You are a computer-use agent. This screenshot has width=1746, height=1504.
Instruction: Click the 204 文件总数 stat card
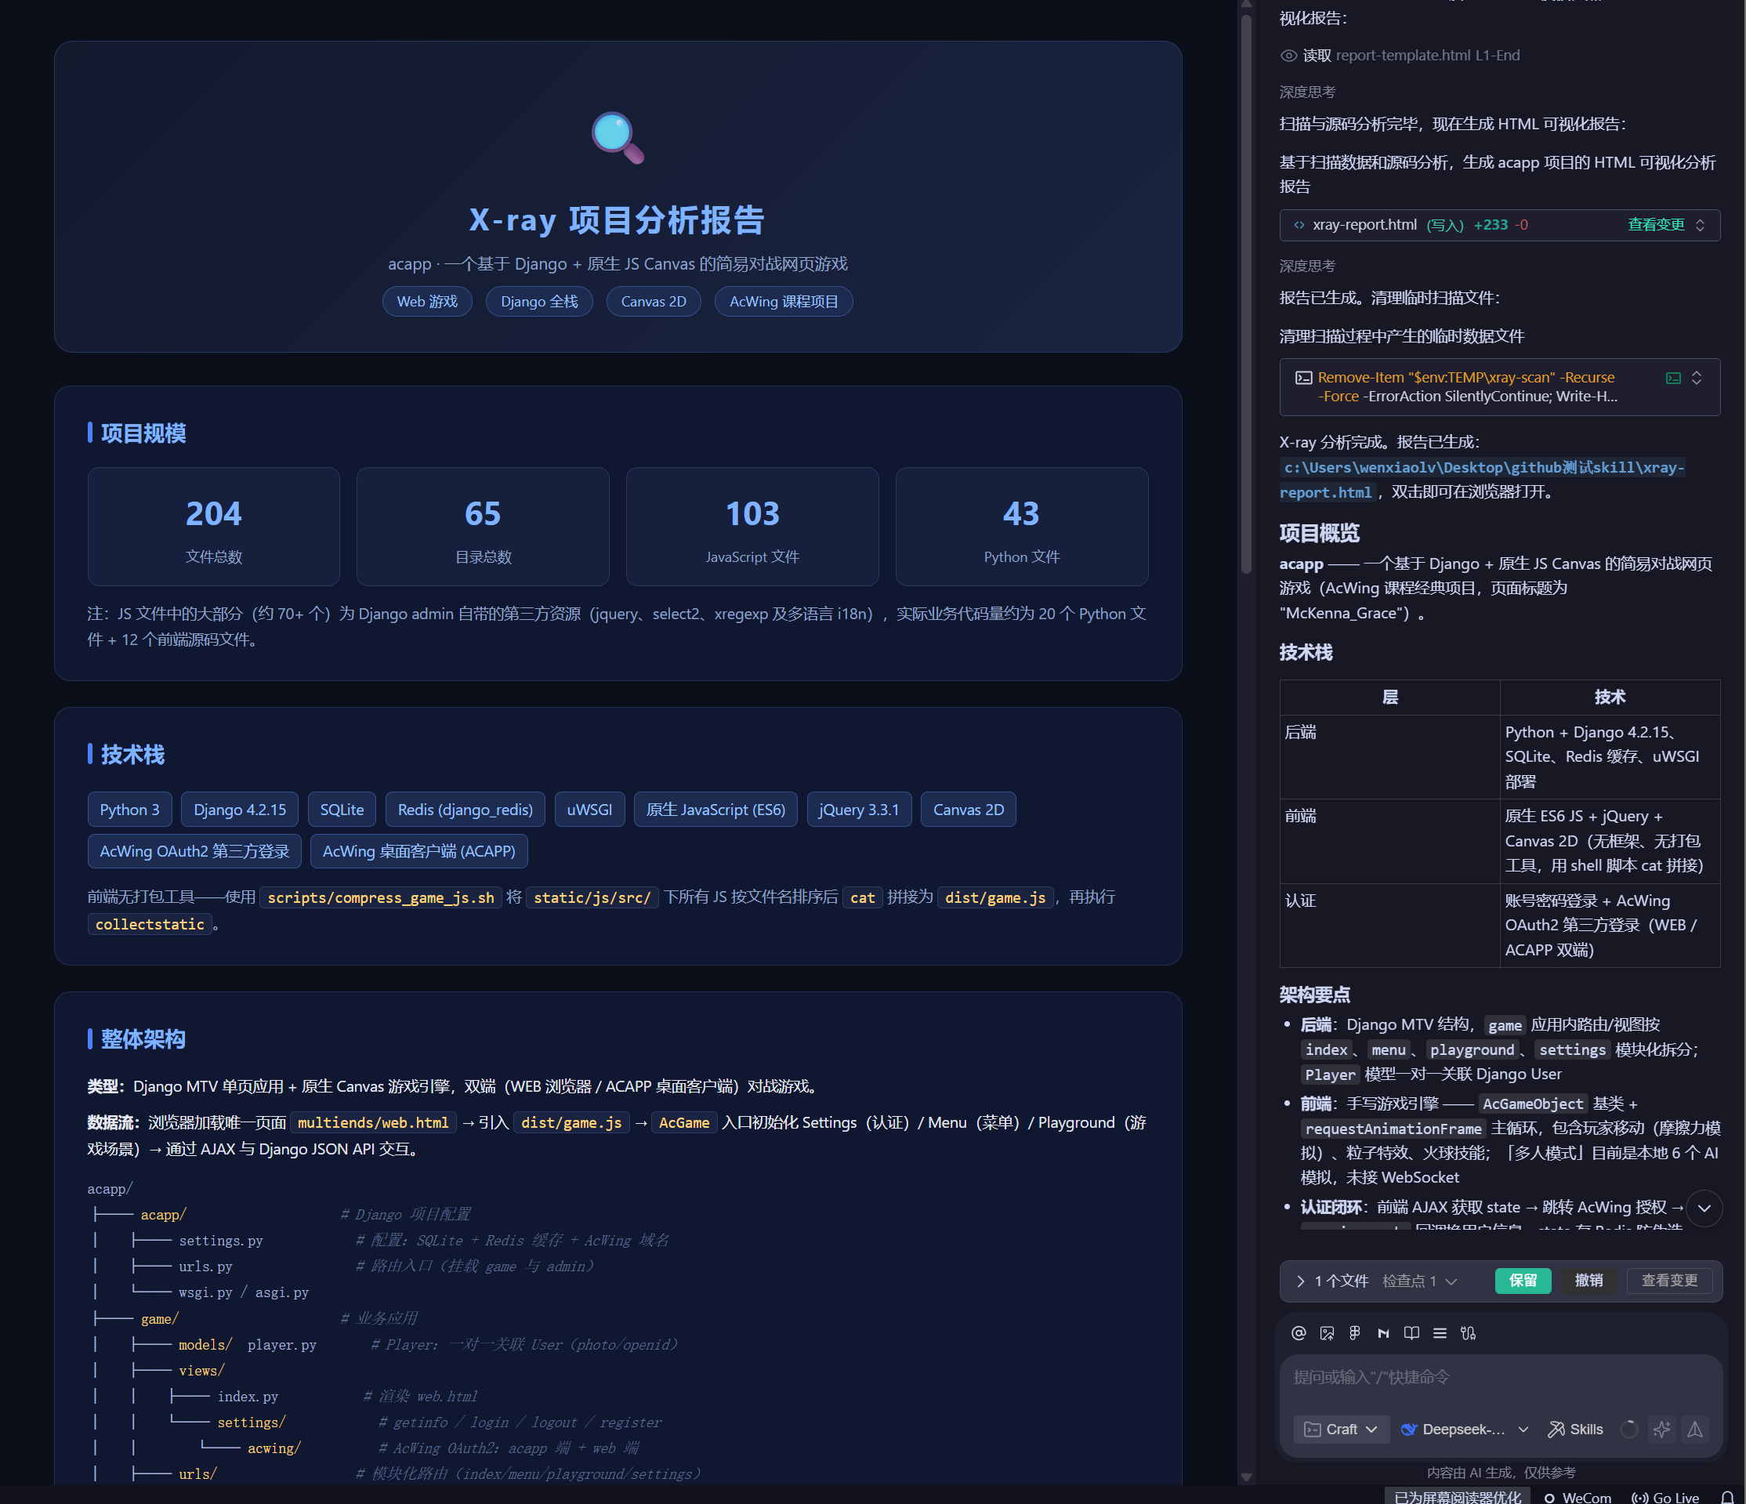click(x=214, y=527)
